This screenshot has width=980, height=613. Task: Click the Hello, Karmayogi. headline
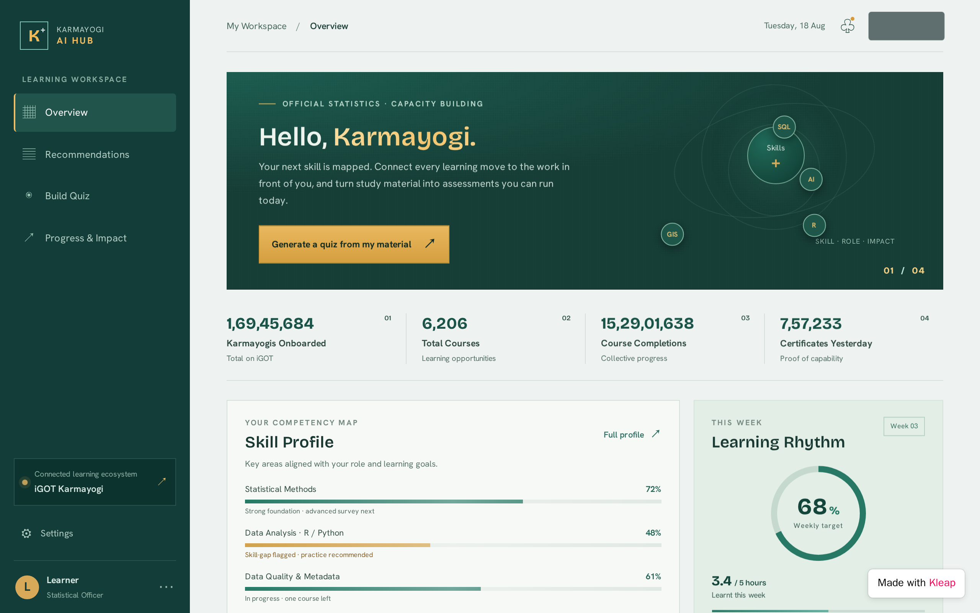tap(367, 137)
